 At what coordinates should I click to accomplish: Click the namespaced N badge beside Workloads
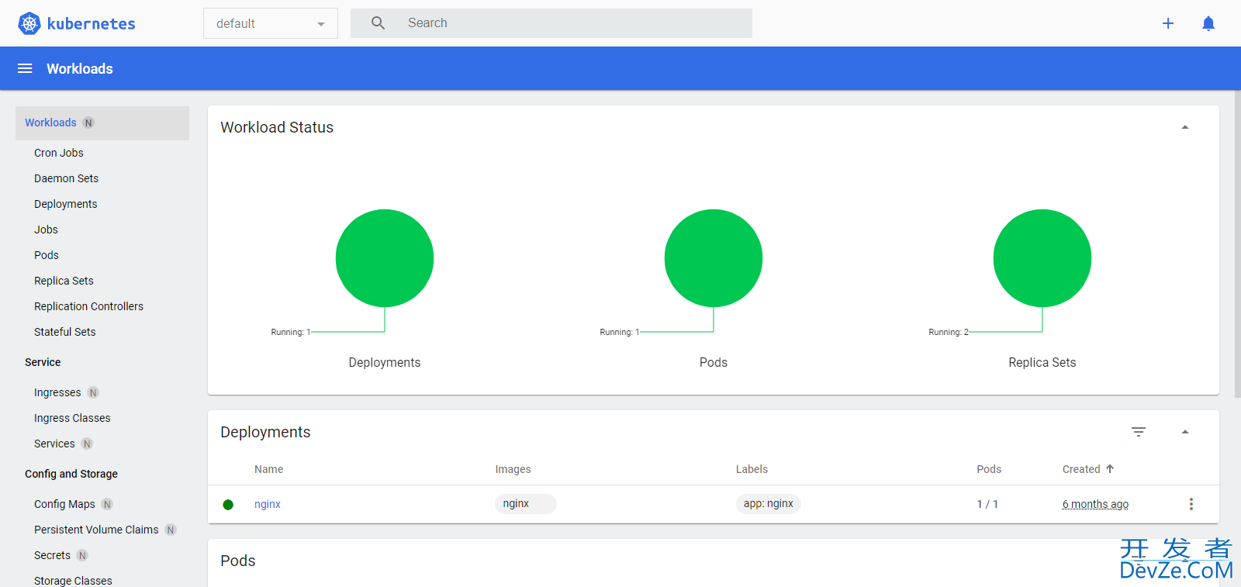point(88,123)
